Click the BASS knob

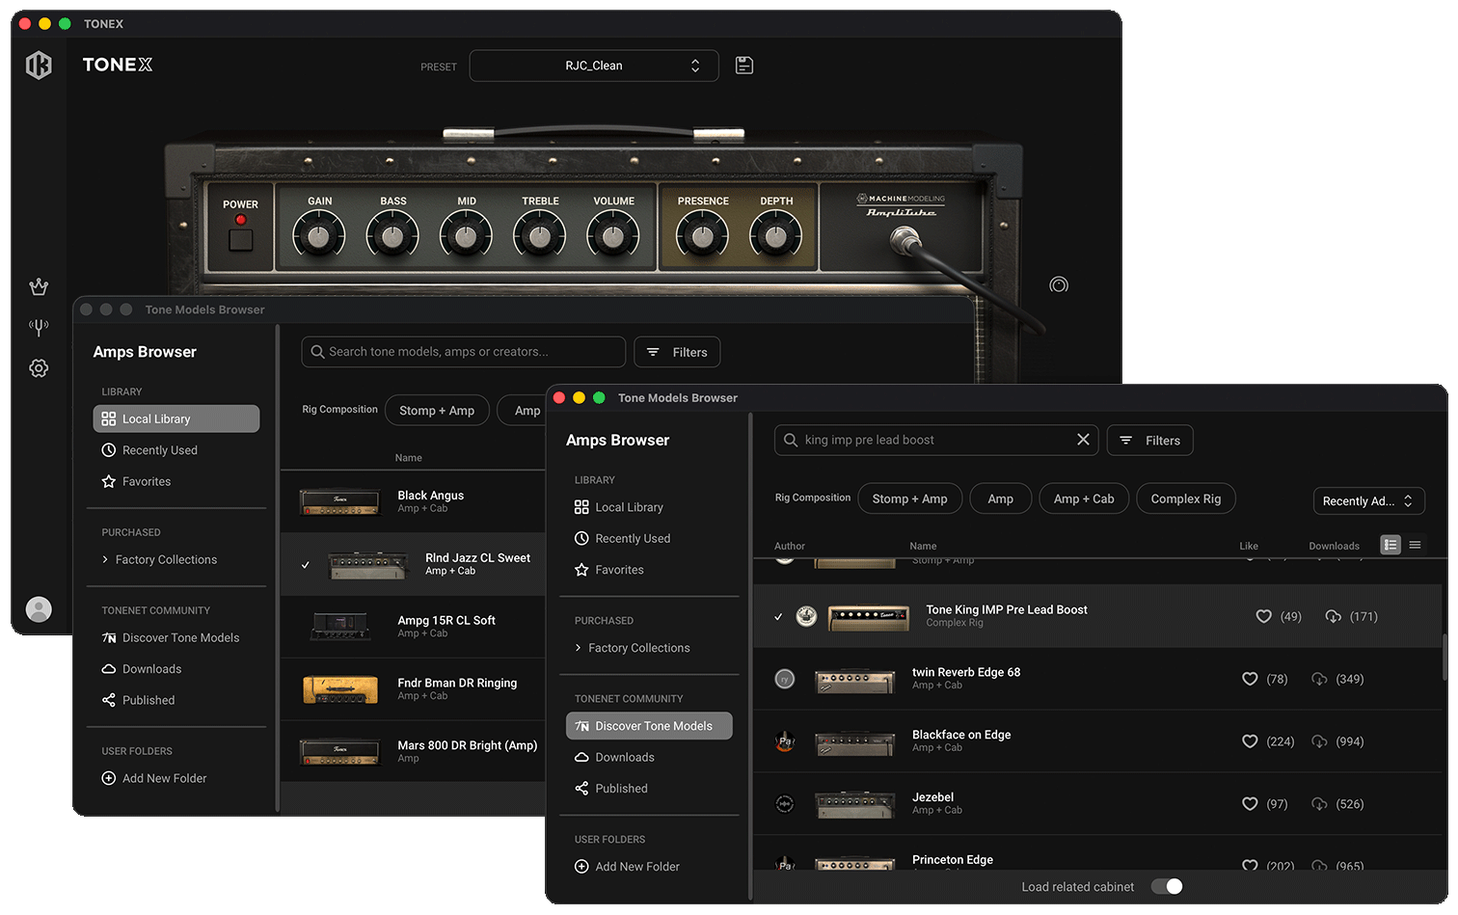point(392,236)
